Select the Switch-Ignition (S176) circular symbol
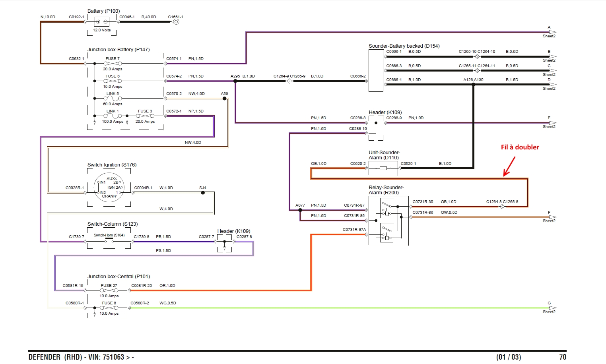Image resolution: width=606 pixels, height=364 pixels. click(109, 188)
